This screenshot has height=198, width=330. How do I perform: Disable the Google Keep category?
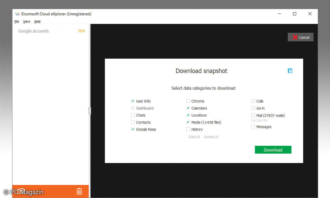pyautogui.click(x=133, y=129)
